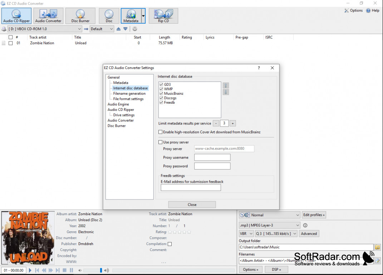Viewport: 383px width, 275px height.
Task: Open drive settings gear icon
Action: click(134, 29)
